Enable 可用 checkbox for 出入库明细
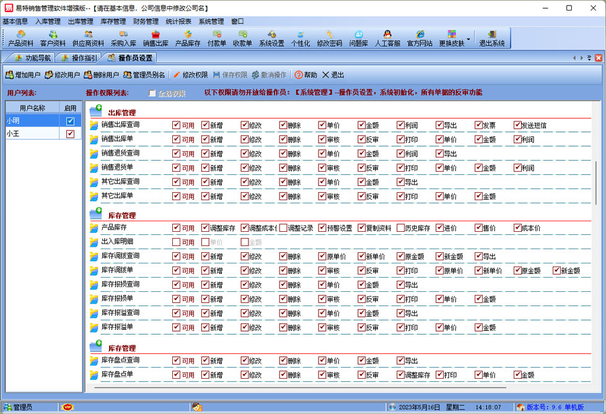The image size is (606, 414). 177,242
